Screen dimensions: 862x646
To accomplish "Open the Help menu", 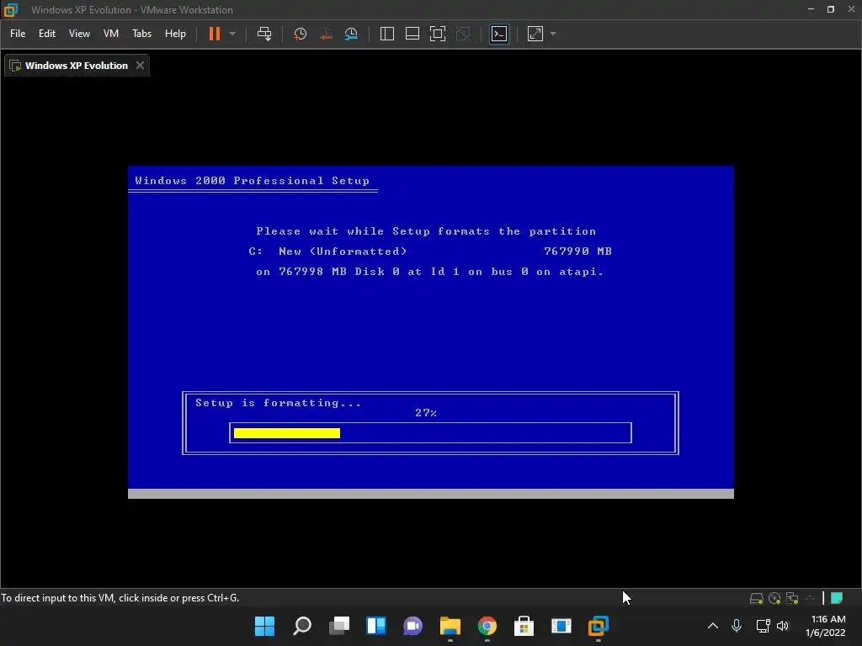I will (175, 34).
